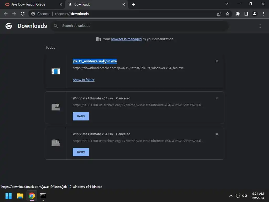Close the Downloads tab
The height and width of the screenshot is (202, 269).
[x=124, y=4]
